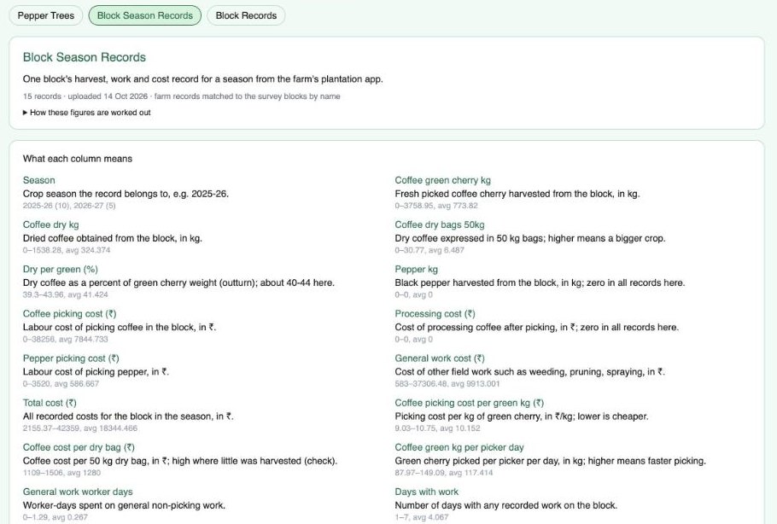The height and width of the screenshot is (524, 777).
Task: Click the 'Dried coffee obtained from the block' description
Action: [113, 238]
